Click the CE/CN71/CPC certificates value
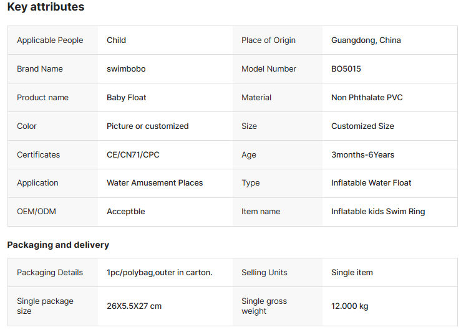 coord(133,155)
